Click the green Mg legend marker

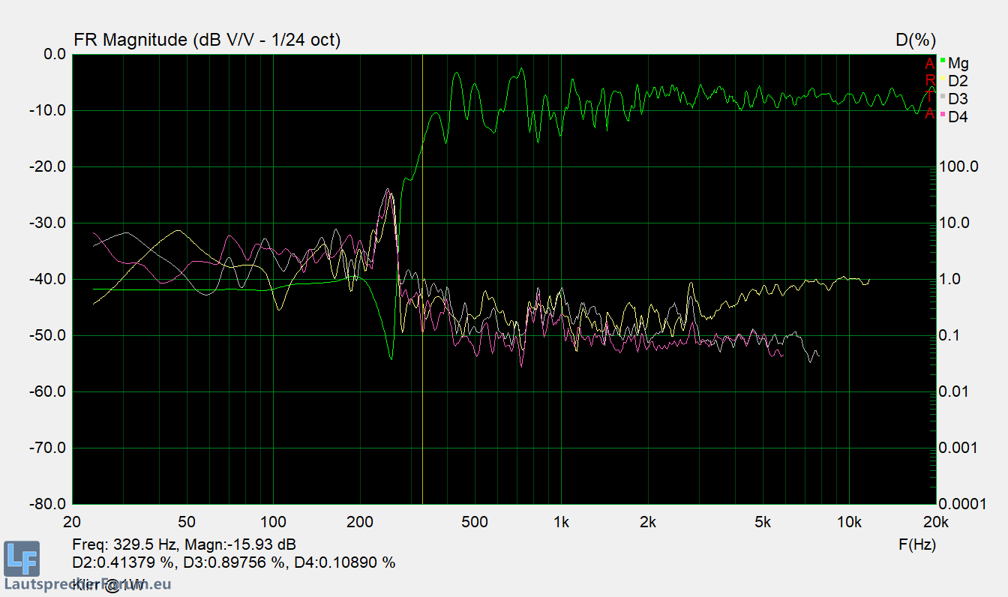(942, 60)
